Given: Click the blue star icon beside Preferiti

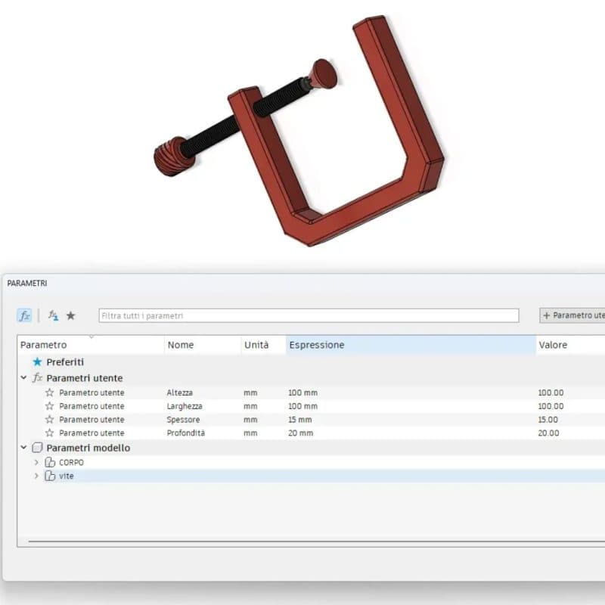Looking at the screenshot, I should pyautogui.click(x=36, y=362).
